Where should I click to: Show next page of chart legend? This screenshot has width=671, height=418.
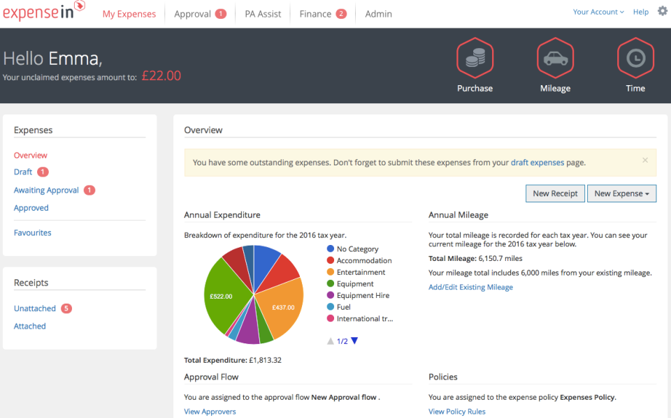pos(355,341)
